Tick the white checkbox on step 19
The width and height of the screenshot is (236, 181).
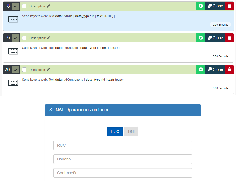point(24,38)
